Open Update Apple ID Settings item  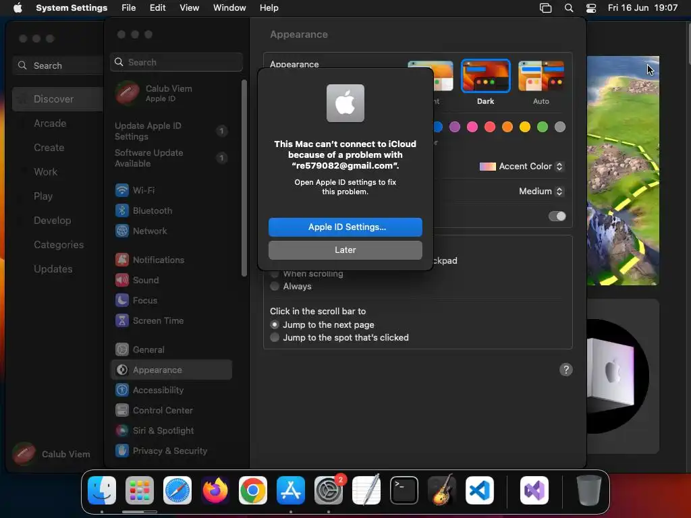pos(171,131)
